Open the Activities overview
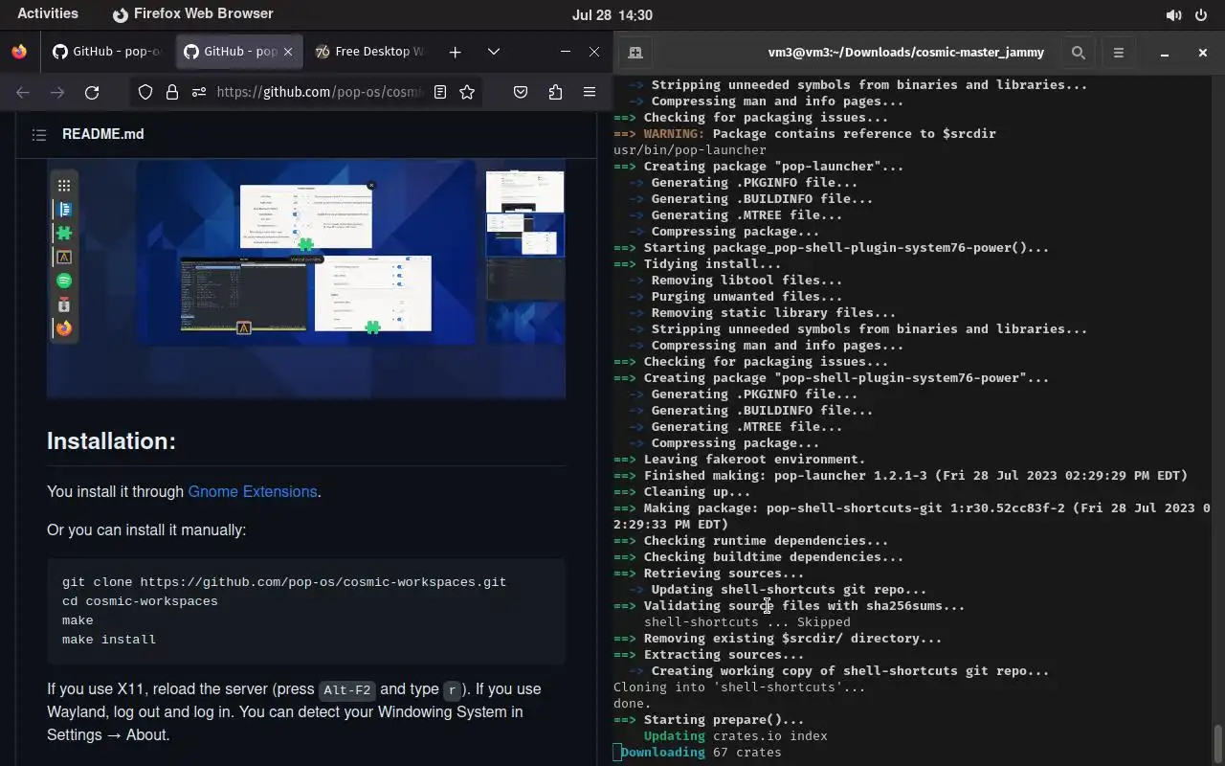The width and height of the screenshot is (1225, 766). pos(48,14)
